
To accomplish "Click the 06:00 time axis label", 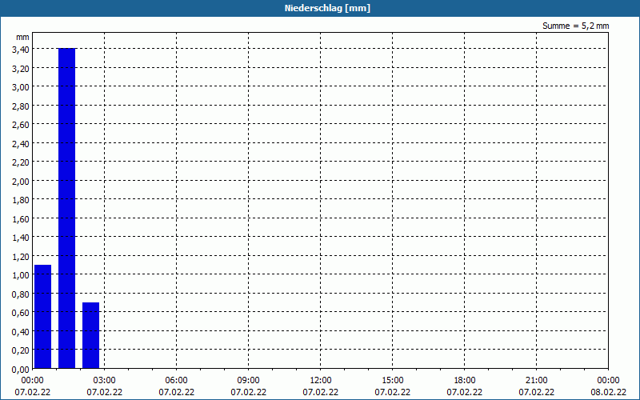I will (176, 381).
